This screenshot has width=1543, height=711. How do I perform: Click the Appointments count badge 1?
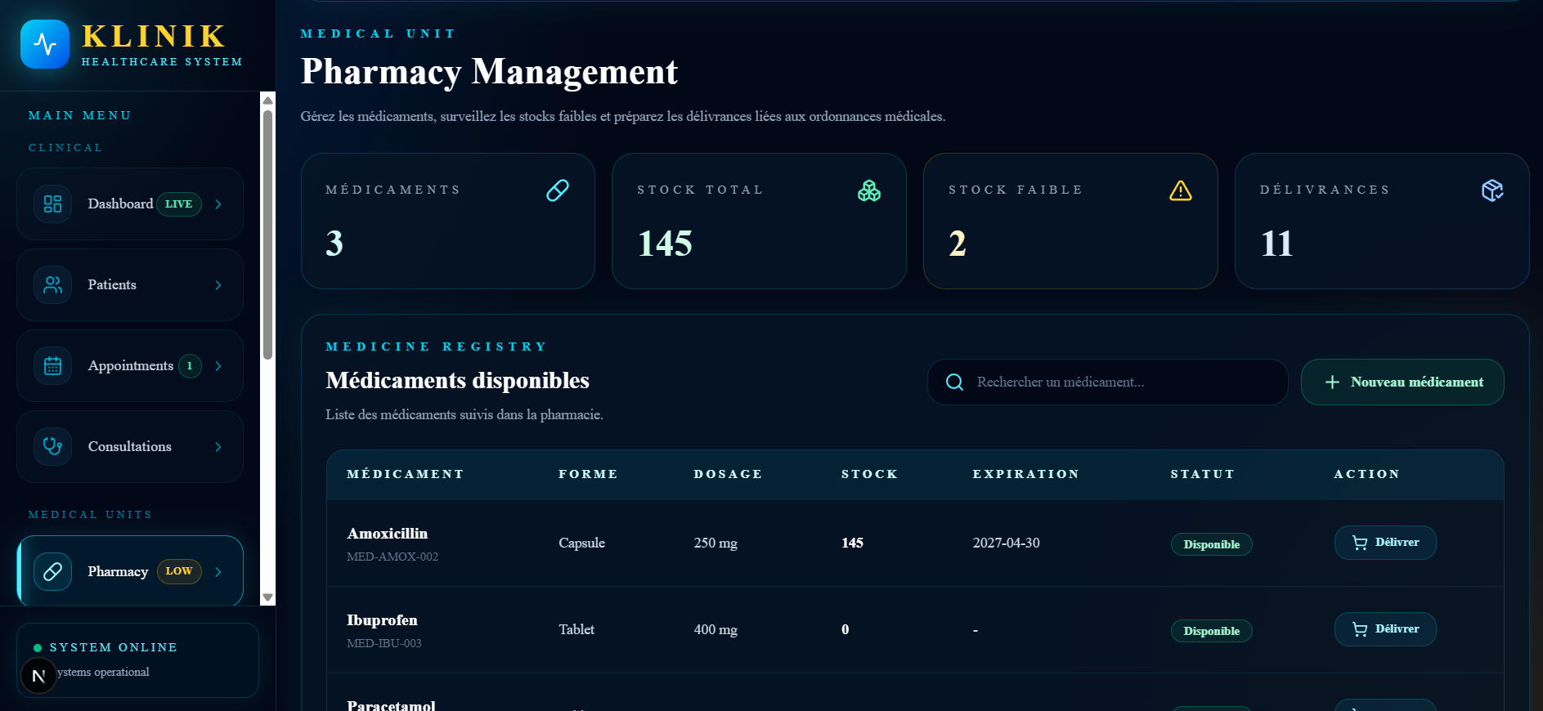[190, 365]
